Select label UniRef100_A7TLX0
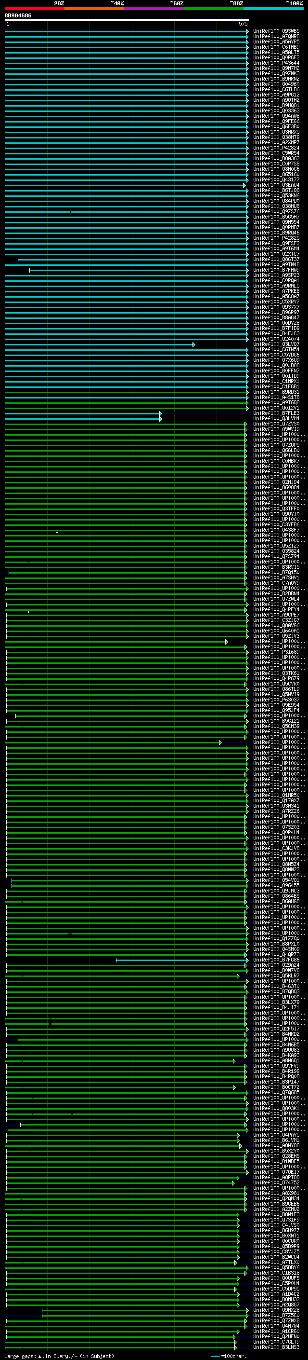Image resolution: width=308 pixels, height=1360 pixels. tap(276, 1263)
